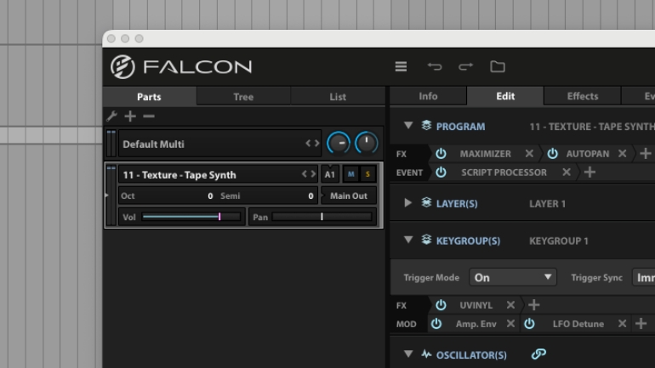The height and width of the screenshot is (368, 655).
Task: Toggle Amp. Env power button
Action: coord(436,323)
